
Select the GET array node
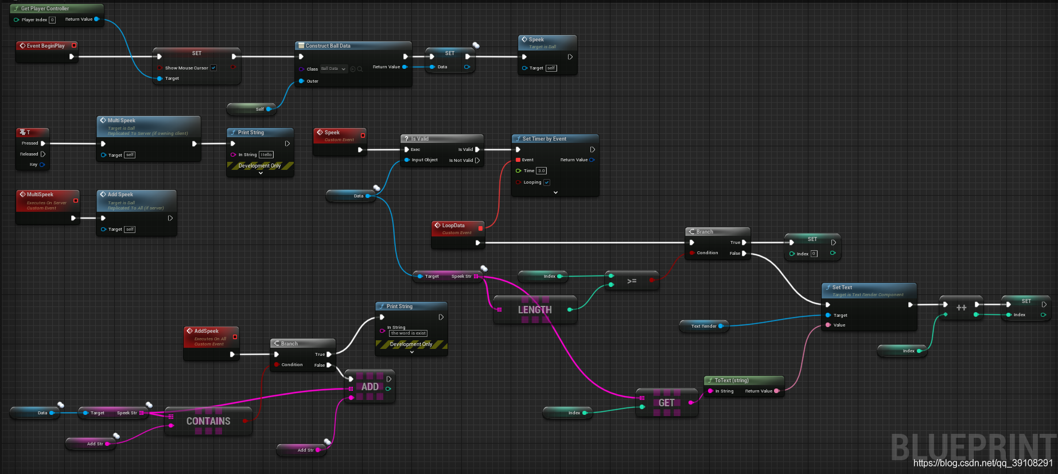click(x=666, y=403)
